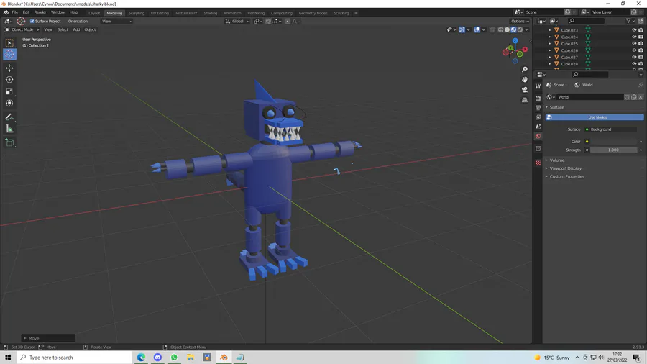The image size is (647, 364).
Task: Switch to rendered viewport shading
Action: click(520, 29)
